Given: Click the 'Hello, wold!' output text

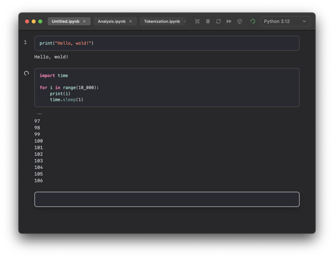Looking at the screenshot, I should 51,57.
